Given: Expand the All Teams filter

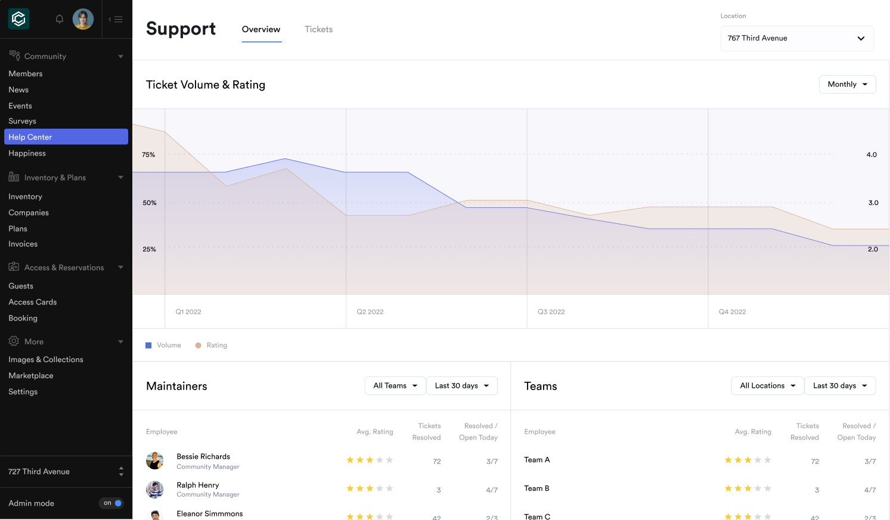Looking at the screenshot, I should (x=395, y=386).
